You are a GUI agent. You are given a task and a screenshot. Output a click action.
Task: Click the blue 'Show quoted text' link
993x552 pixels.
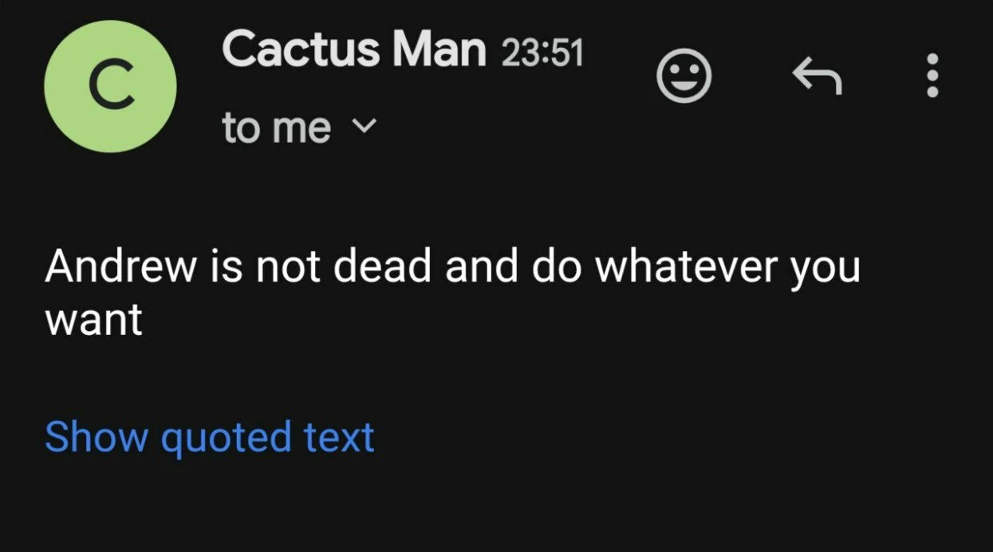point(210,437)
